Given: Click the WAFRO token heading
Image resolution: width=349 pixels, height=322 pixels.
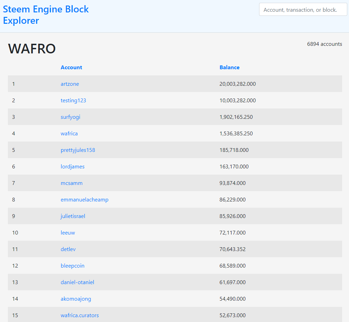Looking at the screenshot, I should 32,49.
